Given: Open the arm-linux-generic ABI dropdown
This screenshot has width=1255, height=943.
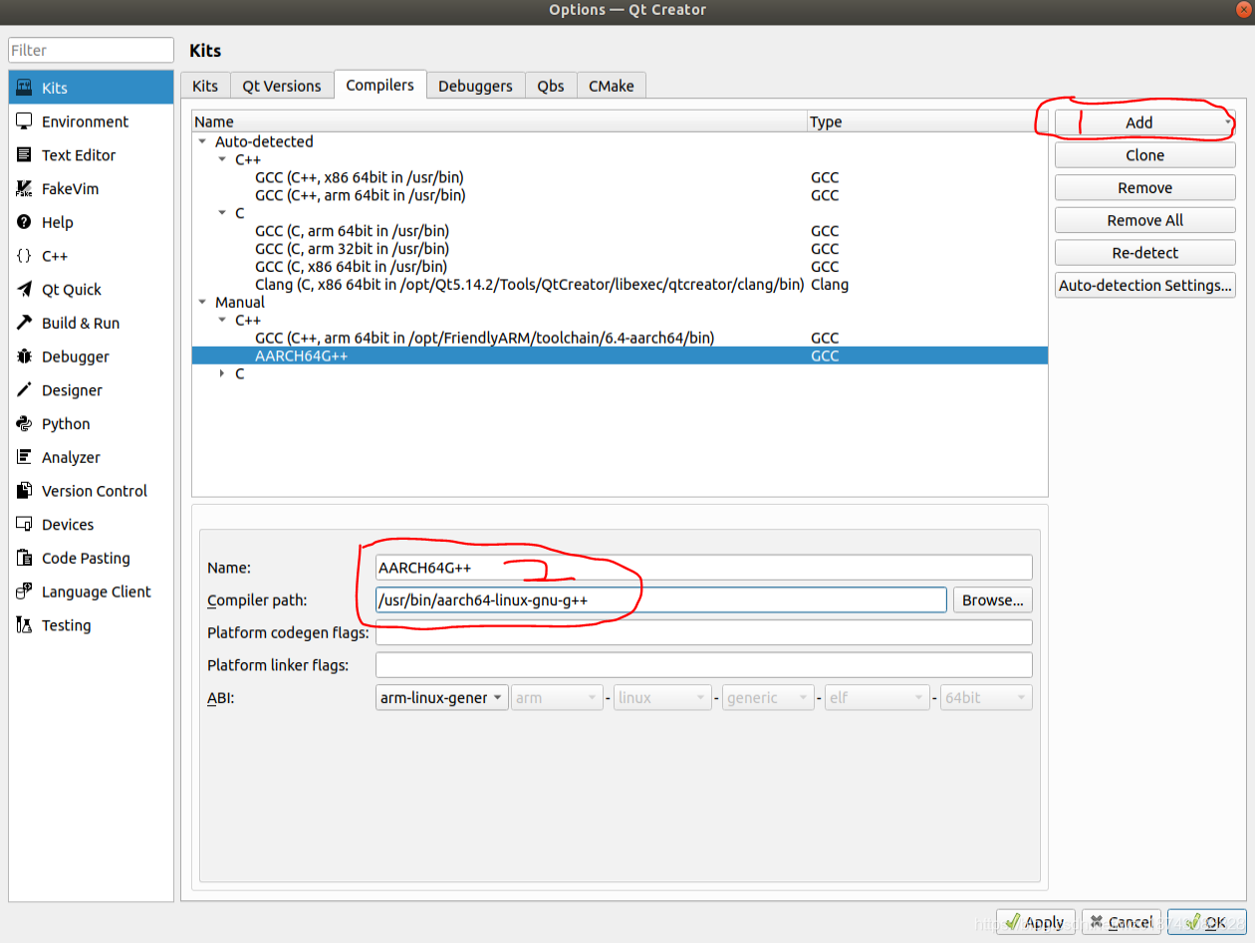Looking at the screenshot, I should (x=442, y=698).
